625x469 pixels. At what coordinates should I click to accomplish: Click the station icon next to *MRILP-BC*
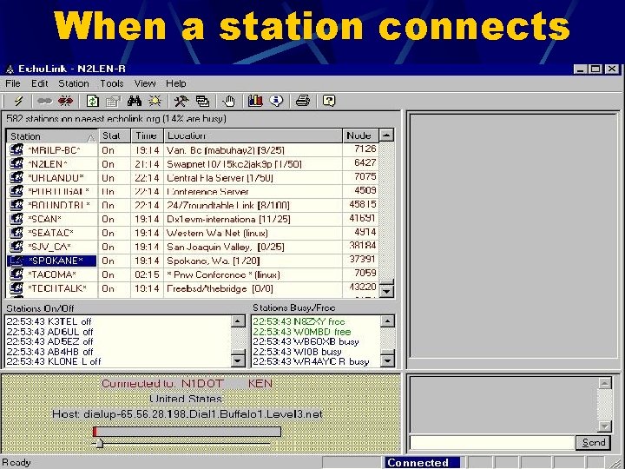coord(16,150)
